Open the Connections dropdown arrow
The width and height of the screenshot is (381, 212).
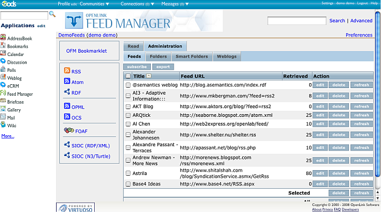coord(152,4)
